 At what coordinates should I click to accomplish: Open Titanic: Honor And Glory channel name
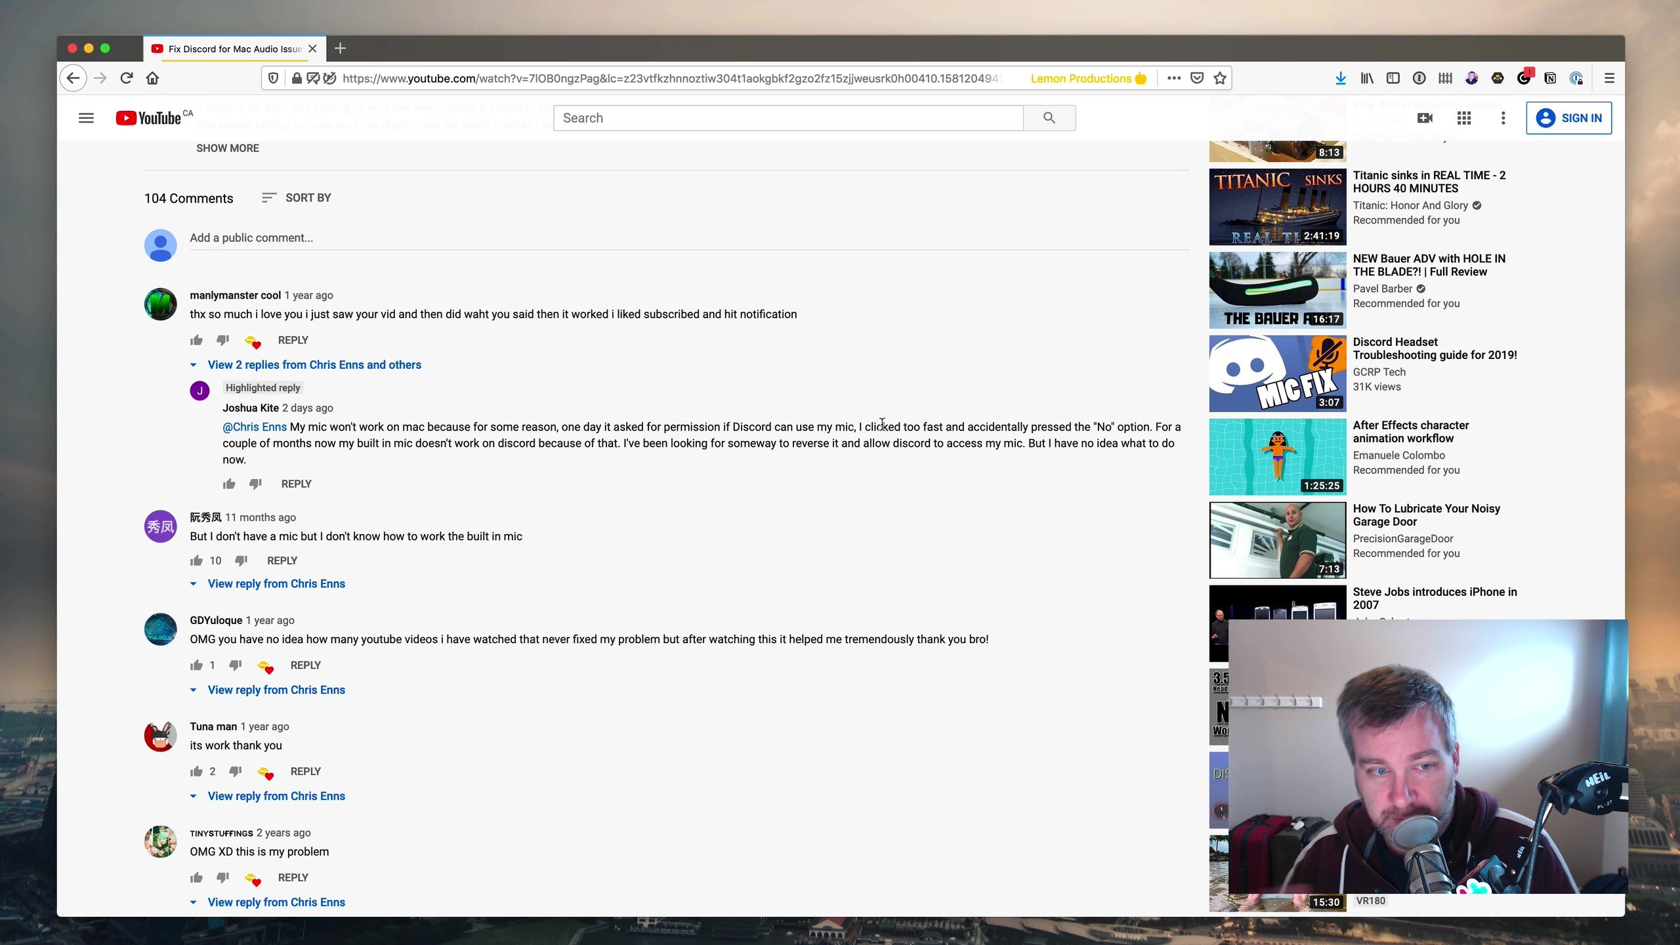pos(1410,205)
